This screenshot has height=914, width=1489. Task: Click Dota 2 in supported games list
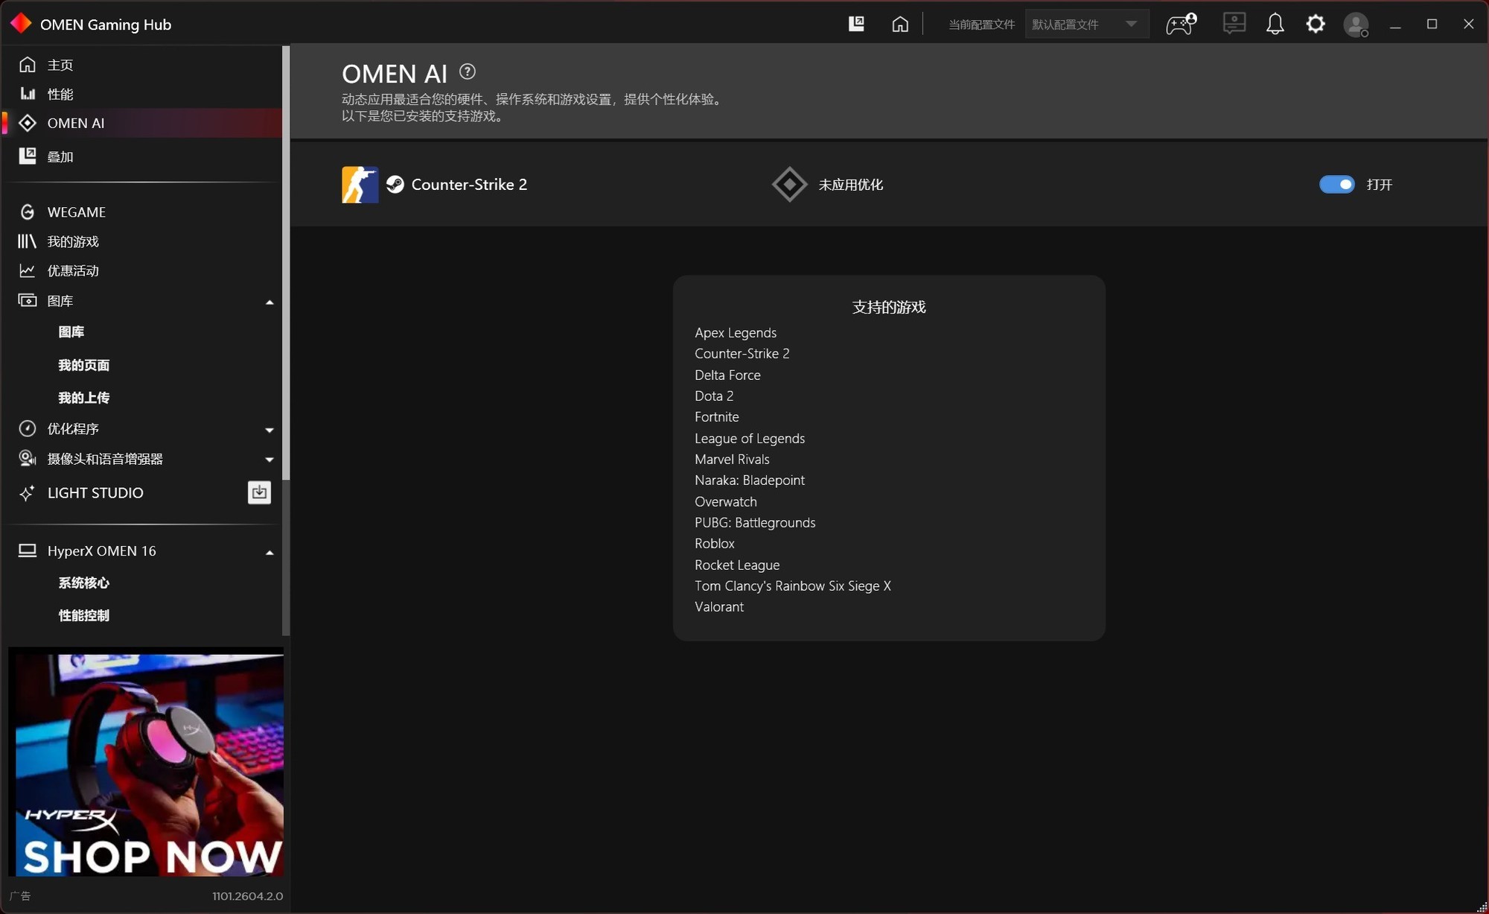tap(714, 396)
